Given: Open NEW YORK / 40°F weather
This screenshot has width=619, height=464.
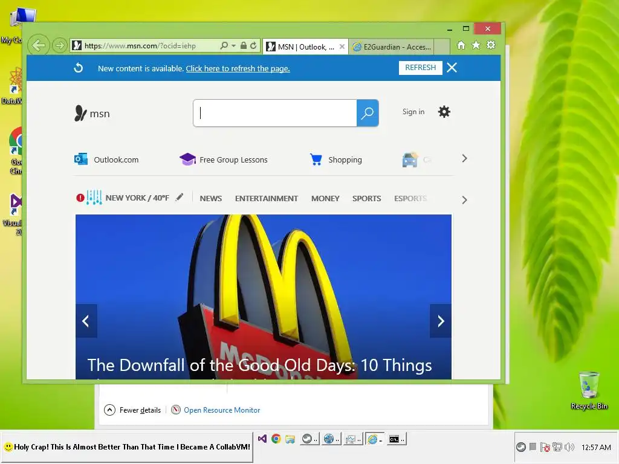Looking at the screenshot, I should pyautogui.click(x=137, y=198).
